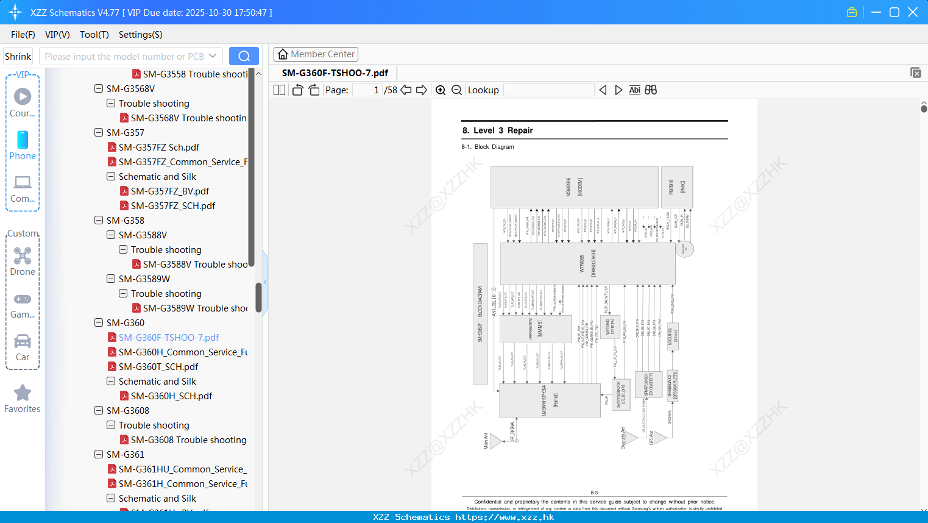This screenshot has height=523, width=928.
Task: Open Member Center
Action: (316, 54)
